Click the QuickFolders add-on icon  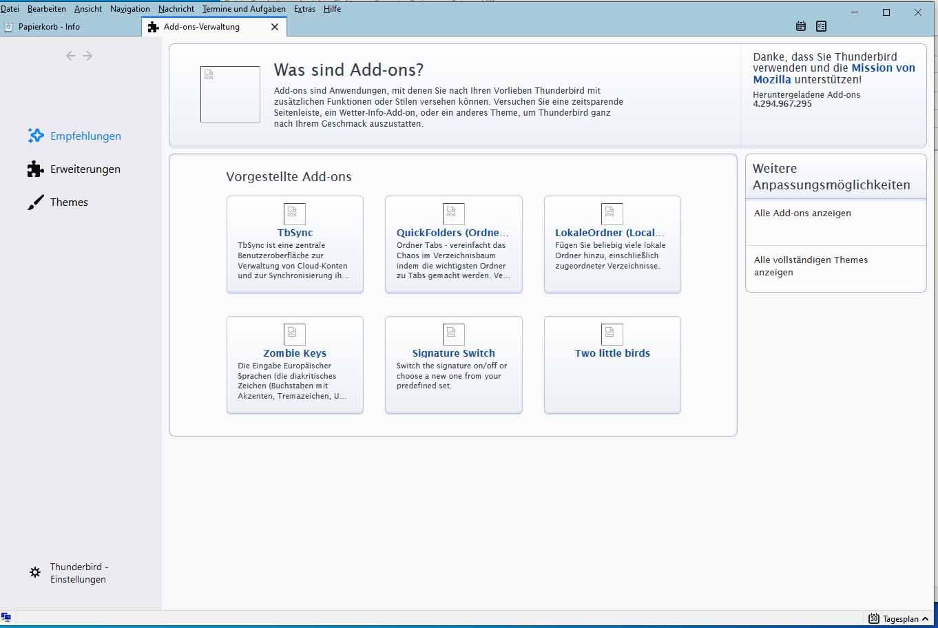tap(453, 213)
